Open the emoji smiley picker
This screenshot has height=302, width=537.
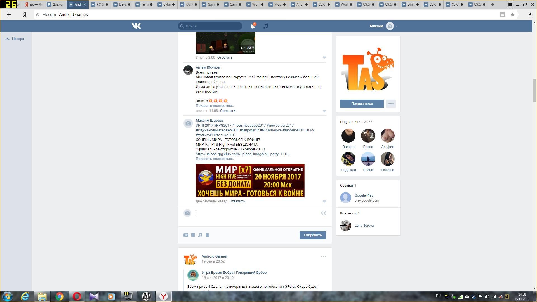324,213
